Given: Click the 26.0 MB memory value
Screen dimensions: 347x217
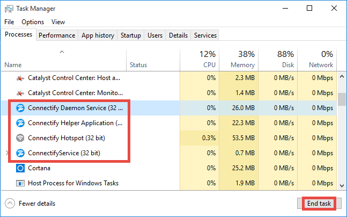Looking at the screenshot, I should click(243, 108).
